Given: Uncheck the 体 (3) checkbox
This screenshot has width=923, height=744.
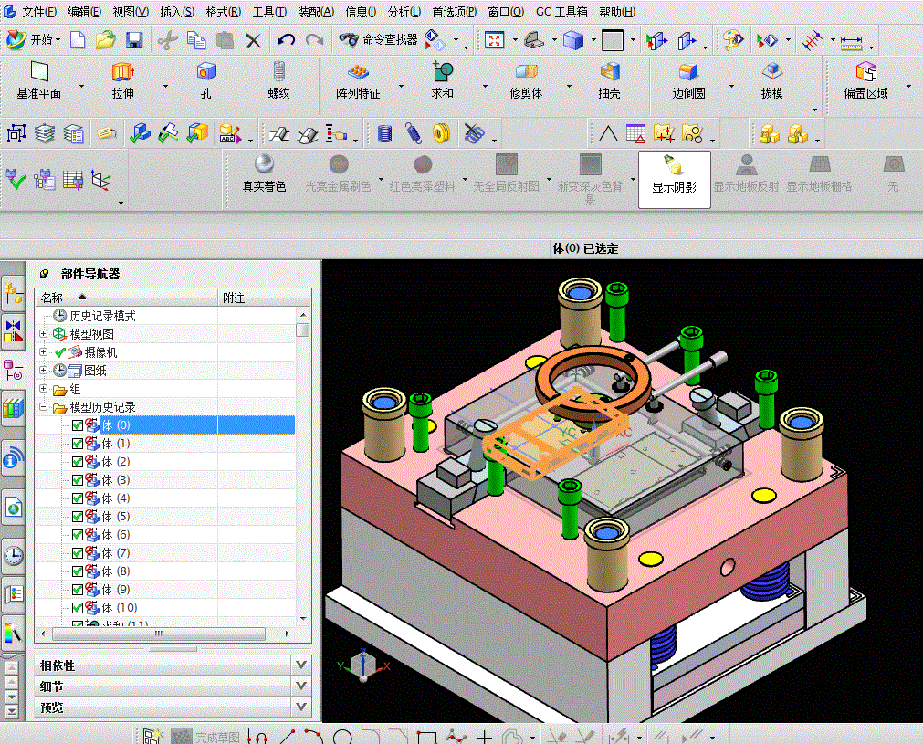Looking at the screenshot, I should (77, 479).
